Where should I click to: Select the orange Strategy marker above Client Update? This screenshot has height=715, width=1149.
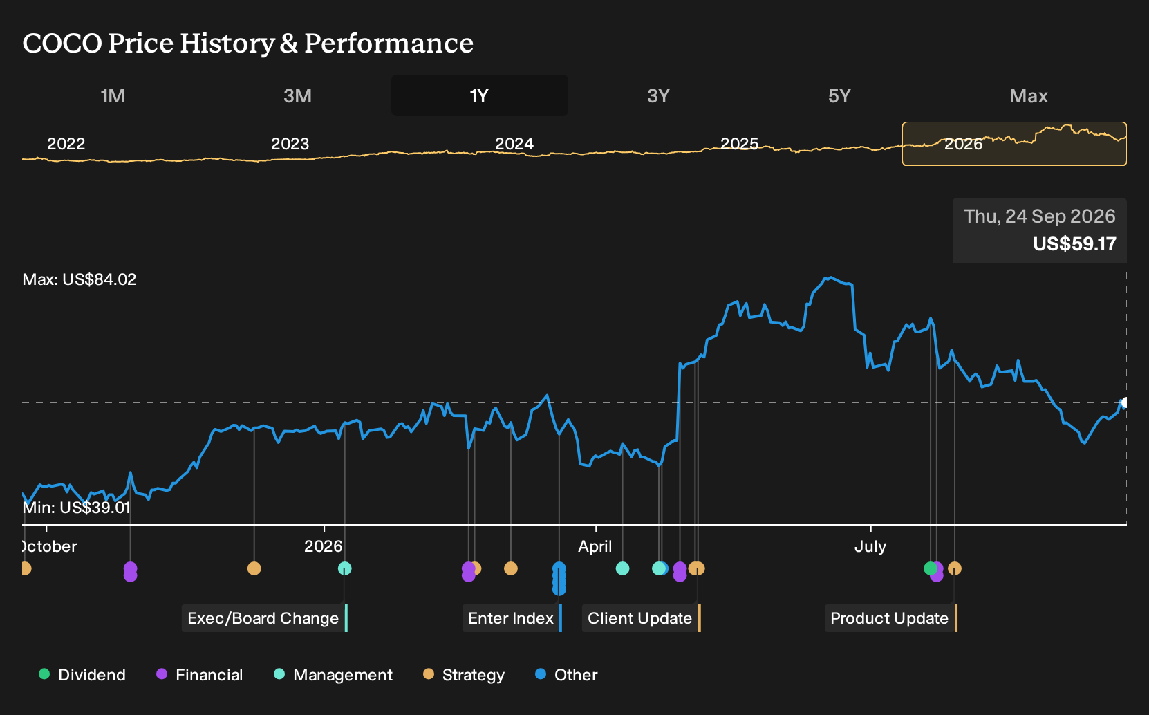point(697,568)
